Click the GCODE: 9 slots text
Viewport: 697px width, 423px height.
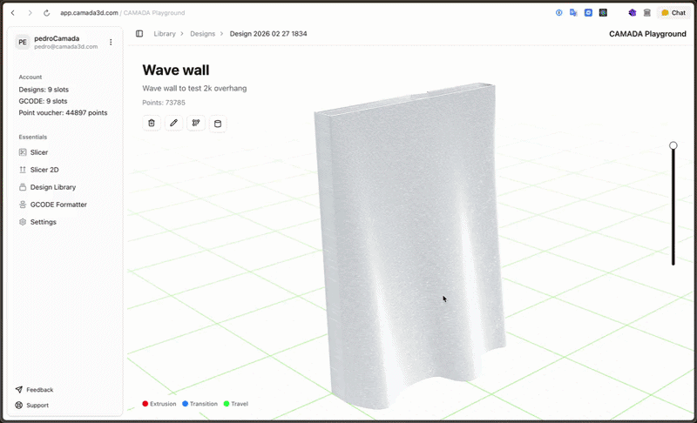43,101
